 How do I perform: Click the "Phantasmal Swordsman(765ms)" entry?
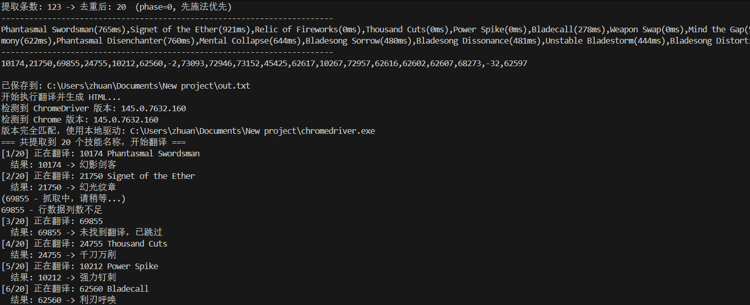pyautogui.click(x=64, y=30)
